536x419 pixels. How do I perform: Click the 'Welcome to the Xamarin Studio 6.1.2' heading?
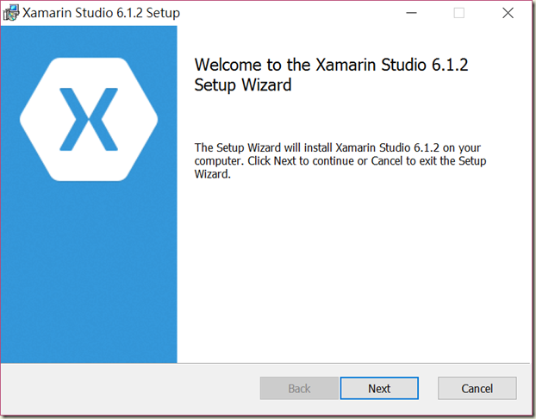pos(331,74)
